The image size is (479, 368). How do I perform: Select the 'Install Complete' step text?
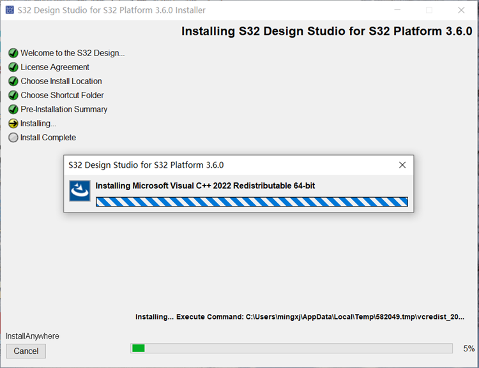coord(48,138)
